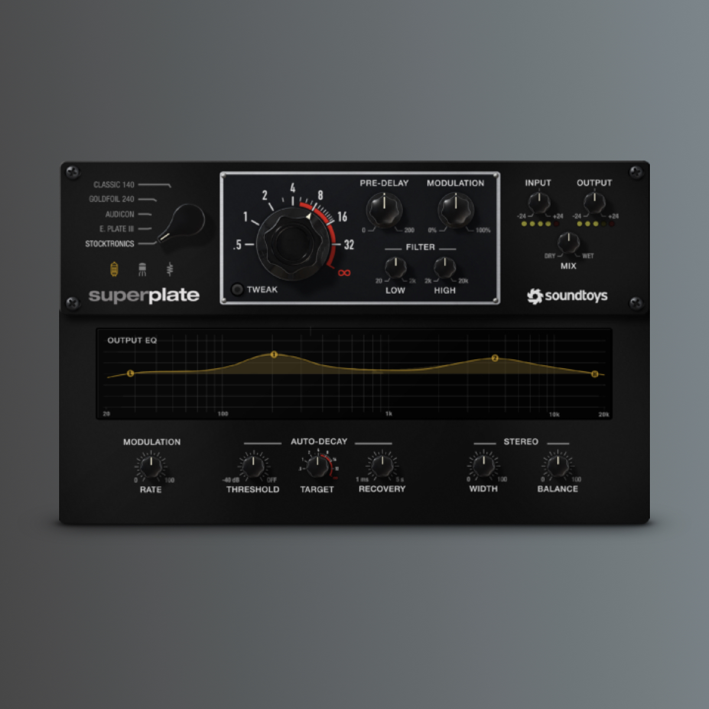709x709 pixels.
Task: Select the spring circuit icon
Action: pyautogui.click(x=171, y=269)
